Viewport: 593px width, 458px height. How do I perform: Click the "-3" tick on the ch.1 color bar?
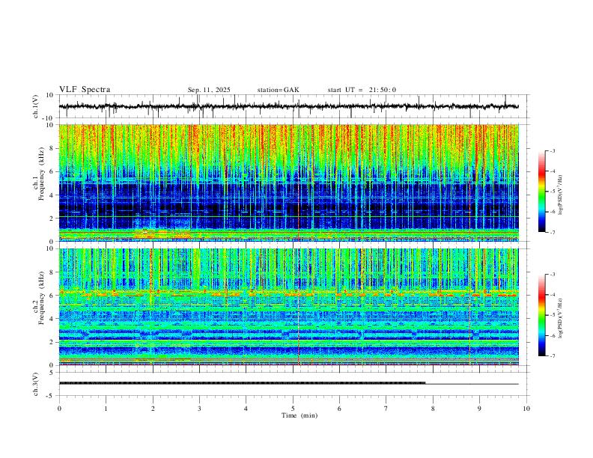pyautogui.click(x=553, y=150)
